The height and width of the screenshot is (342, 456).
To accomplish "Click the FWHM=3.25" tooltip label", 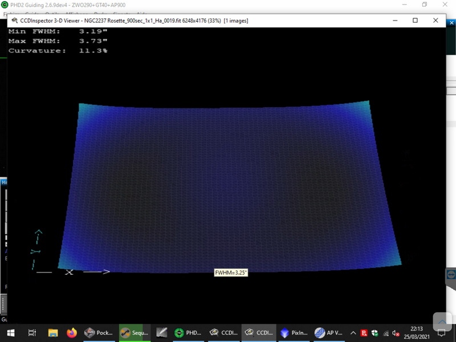I will [231, 272].
